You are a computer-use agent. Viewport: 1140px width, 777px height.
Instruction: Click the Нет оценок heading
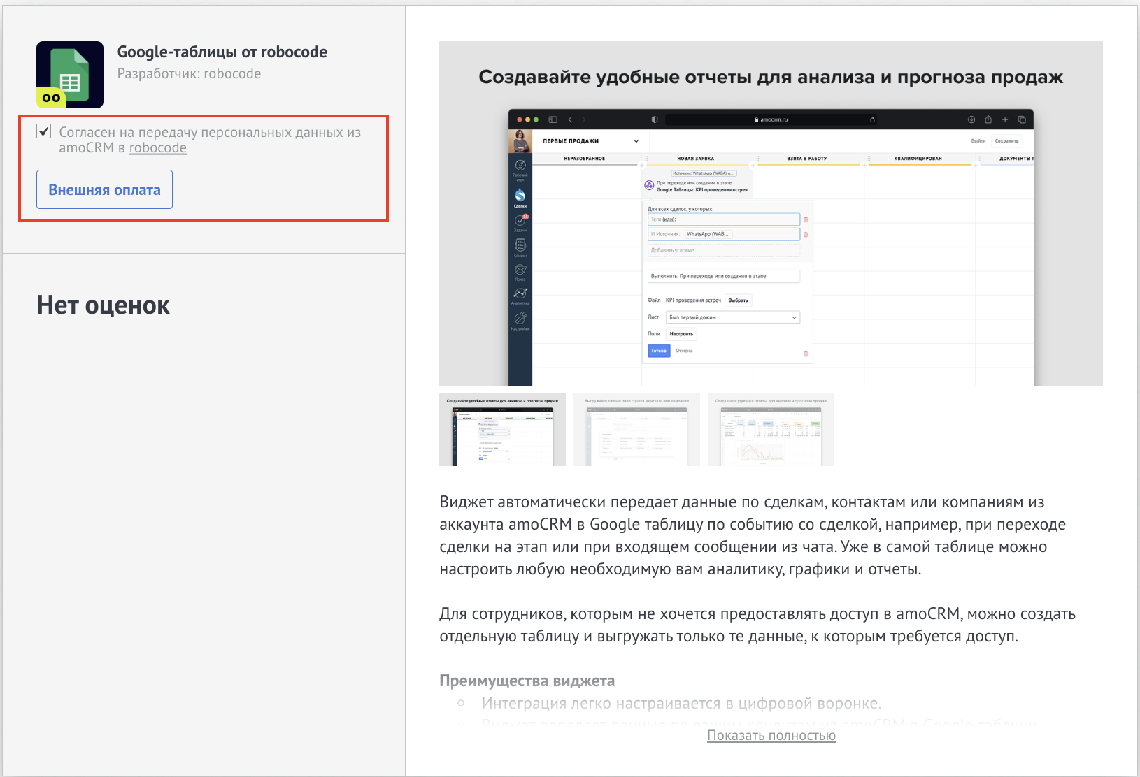click(x=103, y=305)
